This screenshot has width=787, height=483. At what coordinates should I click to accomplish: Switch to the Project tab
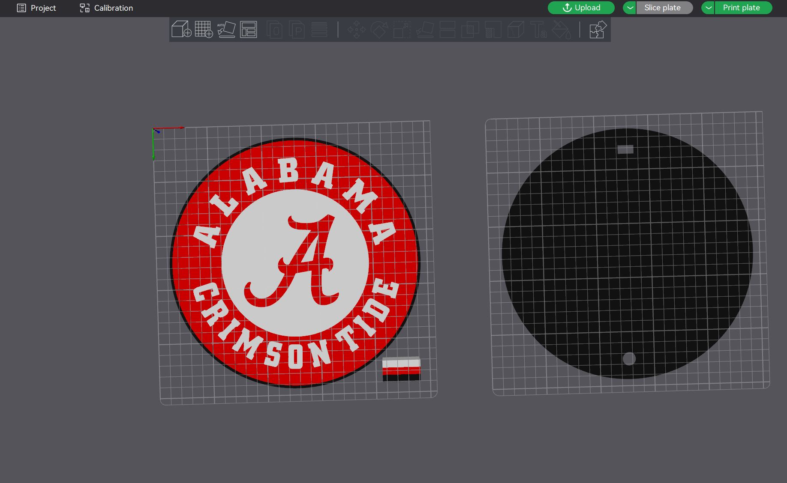(36, 8)
